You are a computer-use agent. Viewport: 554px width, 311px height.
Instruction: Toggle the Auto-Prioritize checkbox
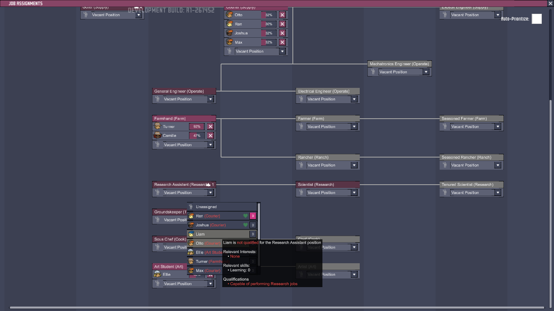click(537, 19)
